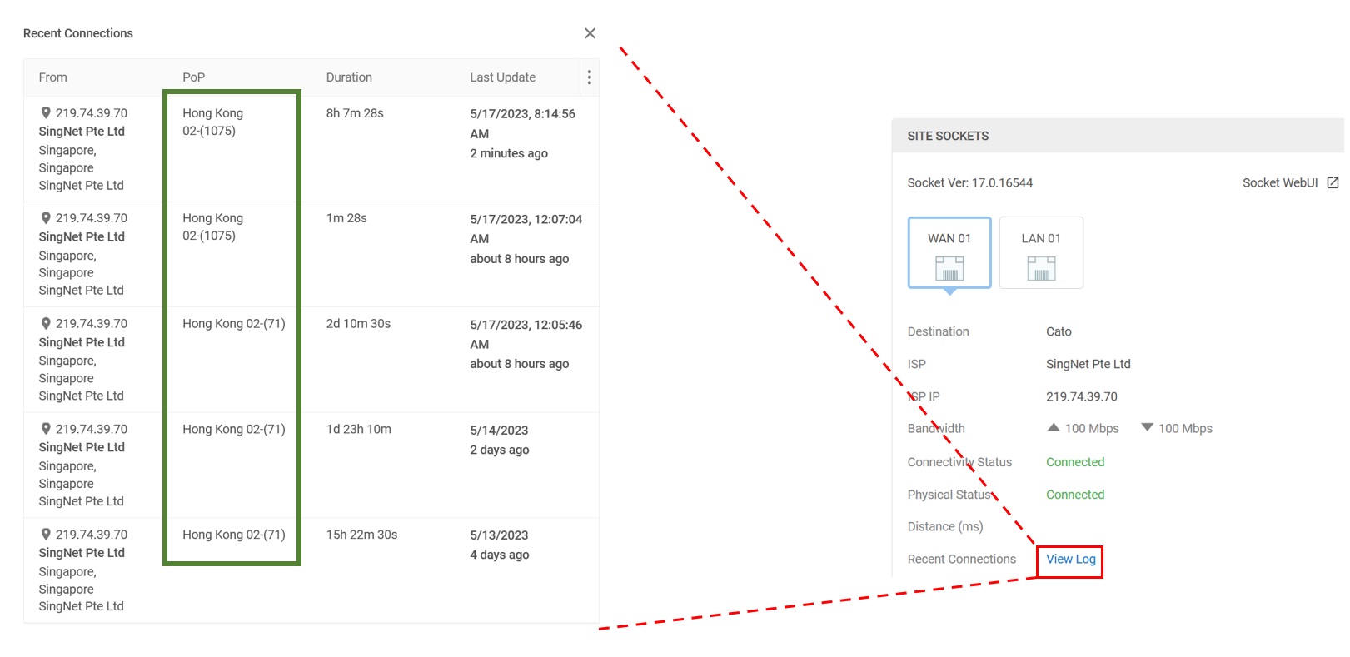Select the WAN 01 port tab
1350x657 pixels.
[949, 252]
